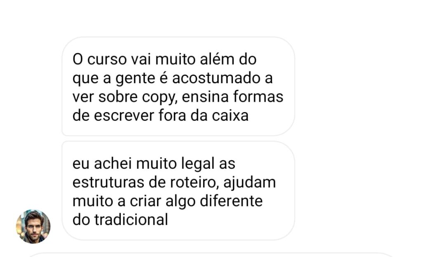Click the word 'ajudam' in the second bubble
The width and height of the screenshot is (422, 257).
click(249, 183)
